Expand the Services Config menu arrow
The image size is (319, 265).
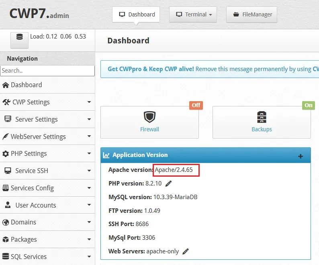[89, 188]
